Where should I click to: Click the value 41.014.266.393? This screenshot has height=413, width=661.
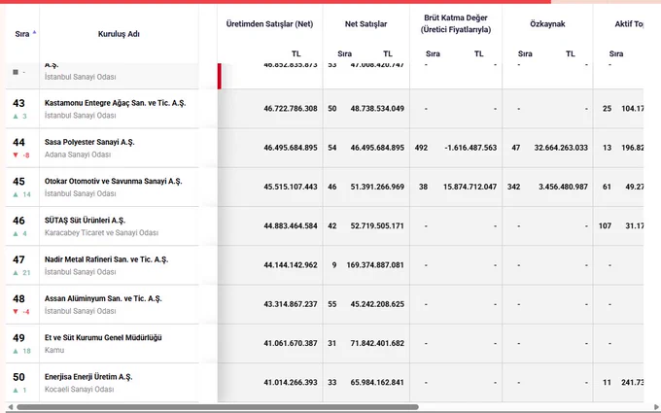click(x=291, y=383)
